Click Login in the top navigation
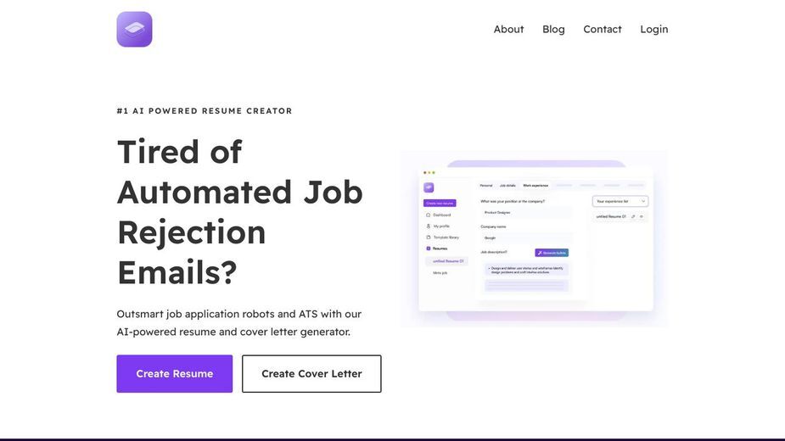The width and height of the screenshot is (785, 441). [x=653, y=29]
